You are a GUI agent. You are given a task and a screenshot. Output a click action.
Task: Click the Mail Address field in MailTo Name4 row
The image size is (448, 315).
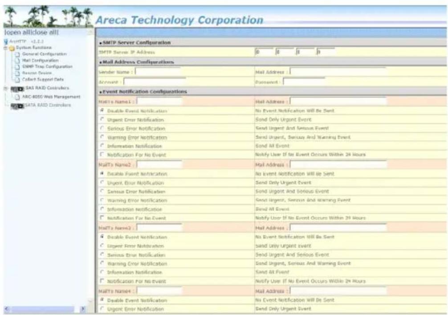pos(338,291)
